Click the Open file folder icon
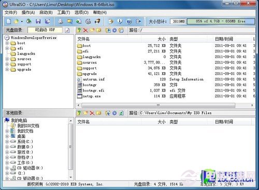The width and height of the screenshot is (259, 190). click(x=17, y=21)
